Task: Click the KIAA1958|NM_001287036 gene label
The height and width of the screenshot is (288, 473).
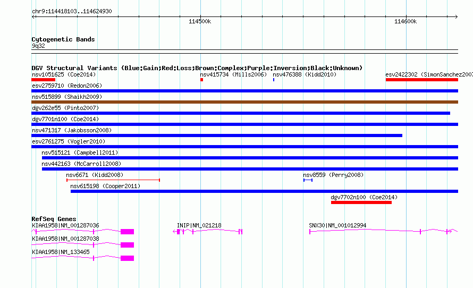Action: point(65,225)
